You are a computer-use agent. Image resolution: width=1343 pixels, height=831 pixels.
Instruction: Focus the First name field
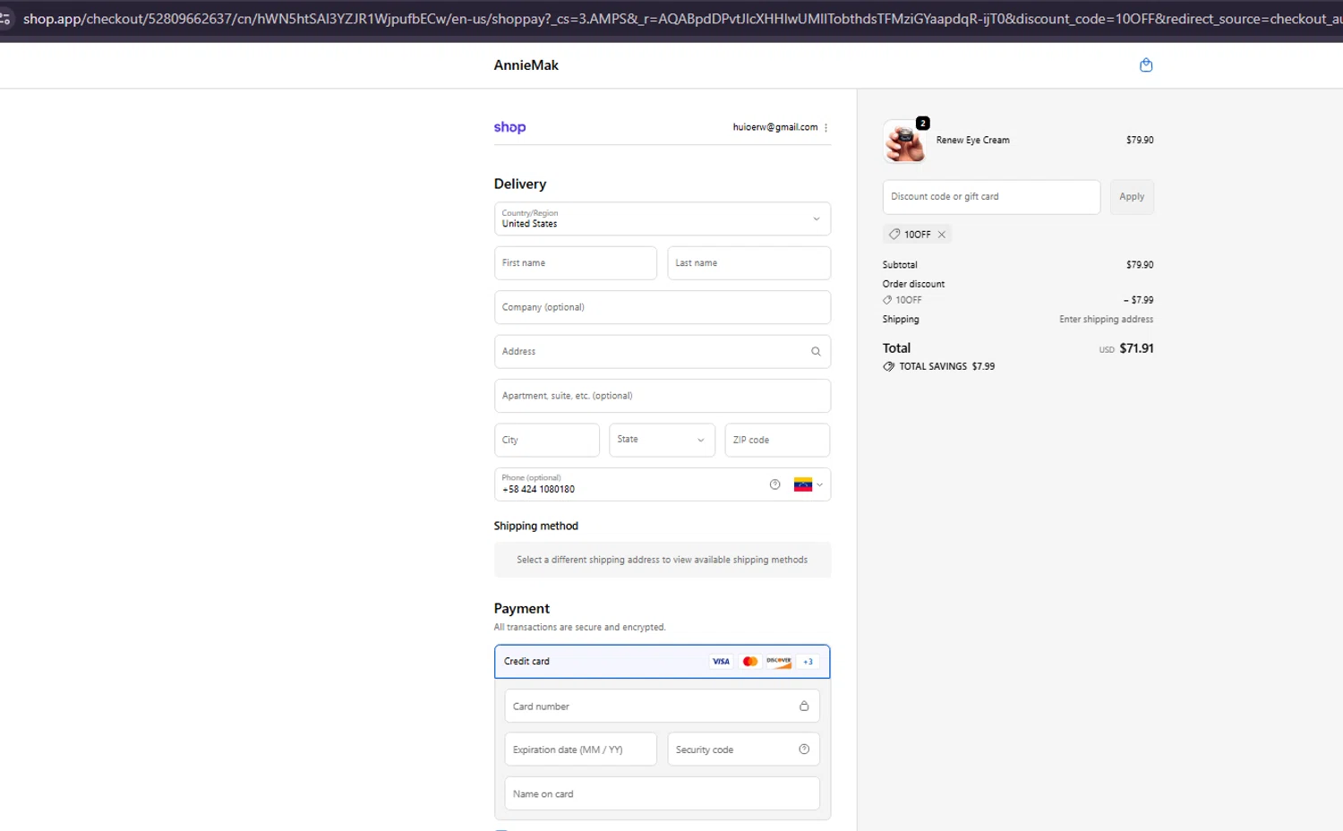(x=576, y=263)
